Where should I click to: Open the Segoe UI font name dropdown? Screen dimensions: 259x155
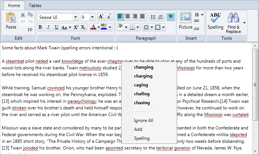point(76,17)
